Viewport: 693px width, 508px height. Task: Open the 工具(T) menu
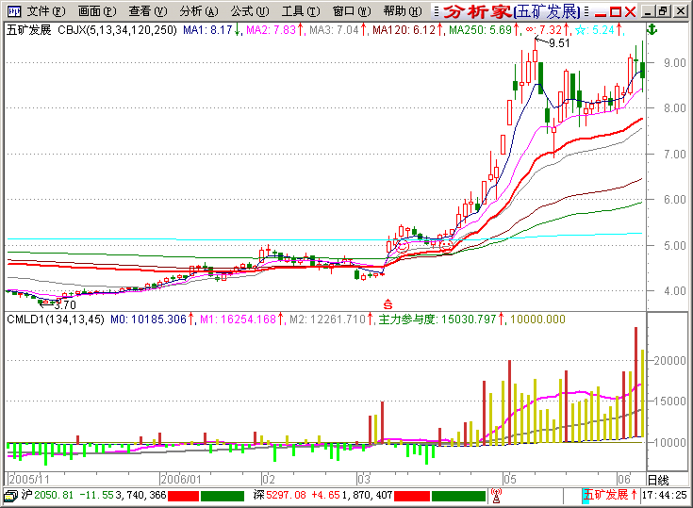pos(301,11)
